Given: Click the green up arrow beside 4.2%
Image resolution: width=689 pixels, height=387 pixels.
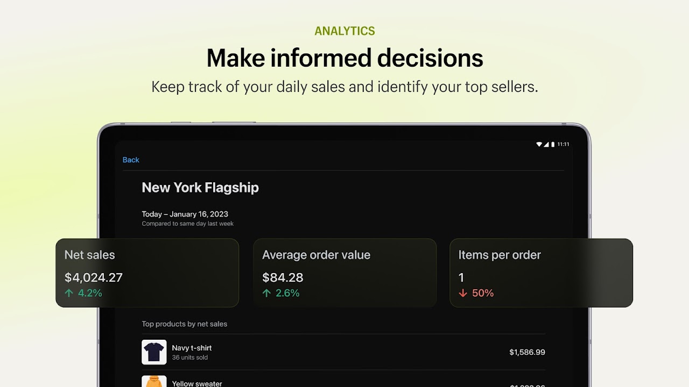Looking at the screenshot, I should click(x=69, y=293).
